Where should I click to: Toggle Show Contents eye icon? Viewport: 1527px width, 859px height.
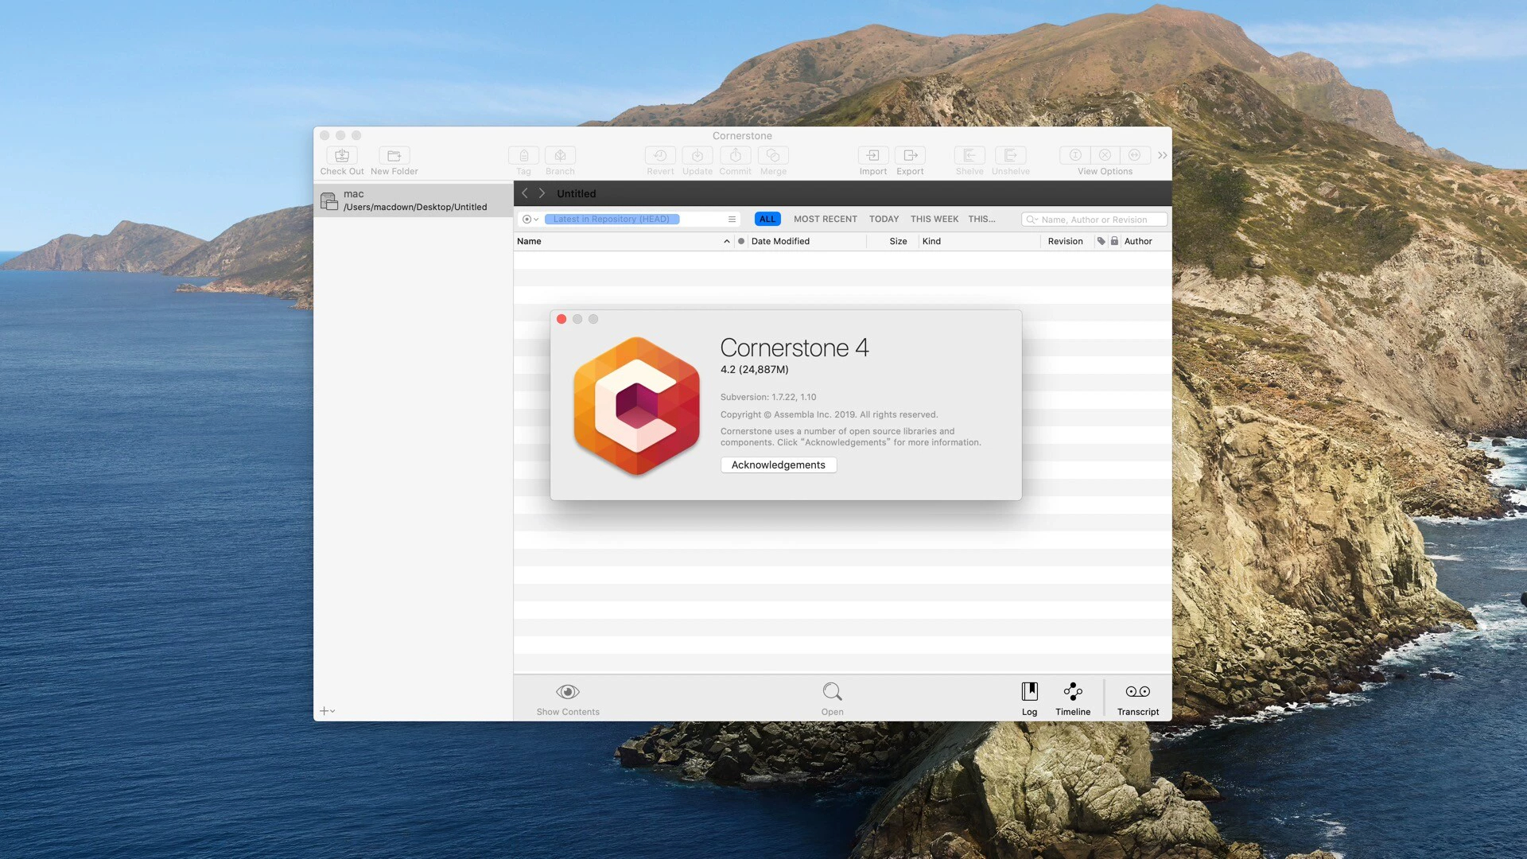568,692
